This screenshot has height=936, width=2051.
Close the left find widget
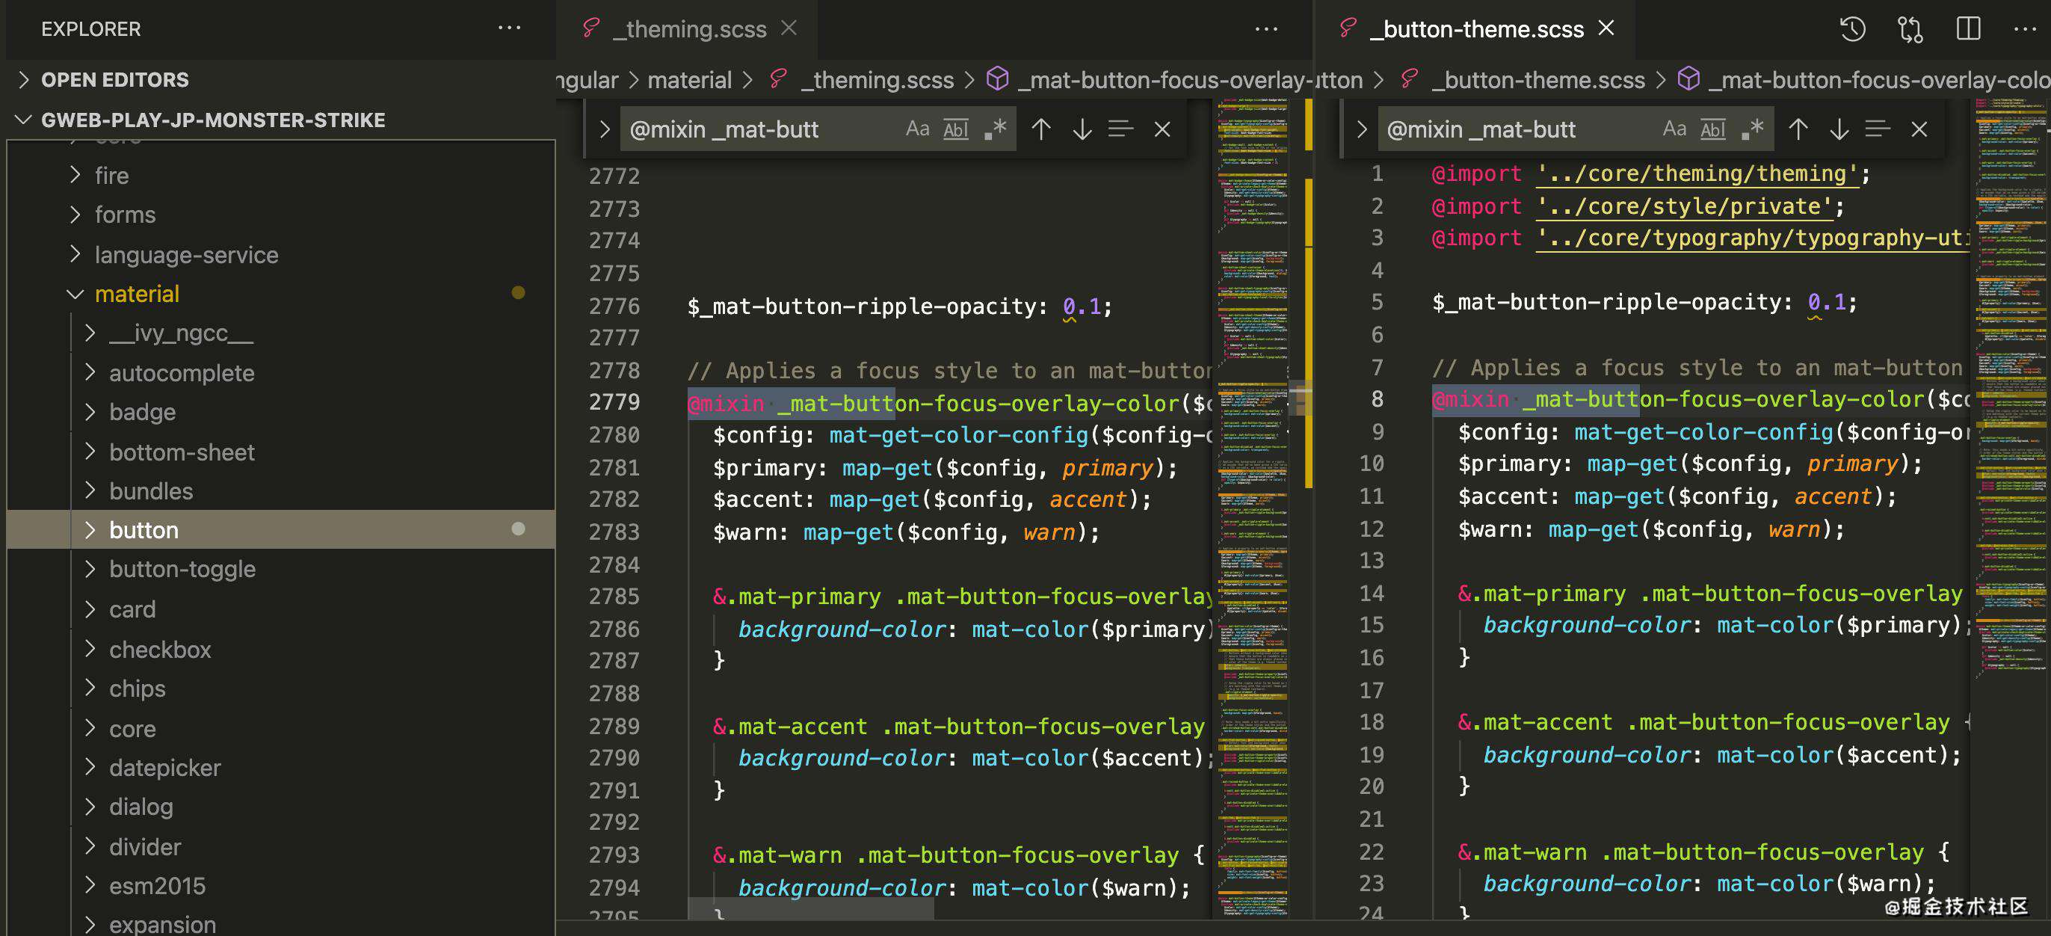[1162, 129]
